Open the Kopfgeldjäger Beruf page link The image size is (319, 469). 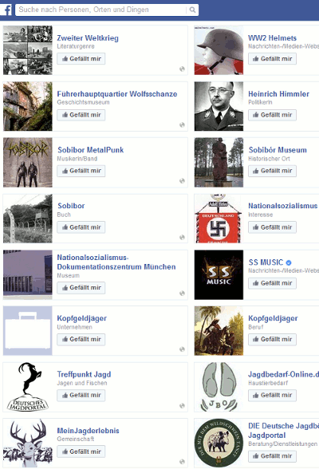(x=273, y=318)
